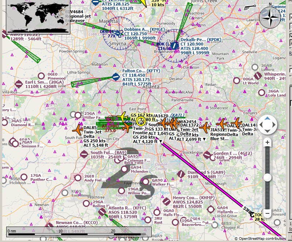Viewport: 292px width, 242px height.
Task: Select the 19GA Willow Pond airport circle
Action: 121,191
